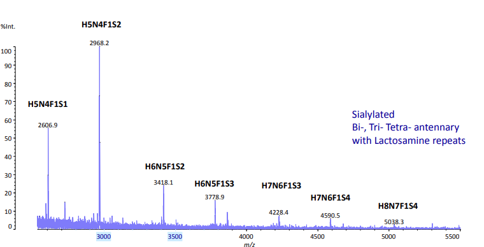Click the 5038.3 peak label
Screen dimensions: 484x247
(x=394, y=222)
